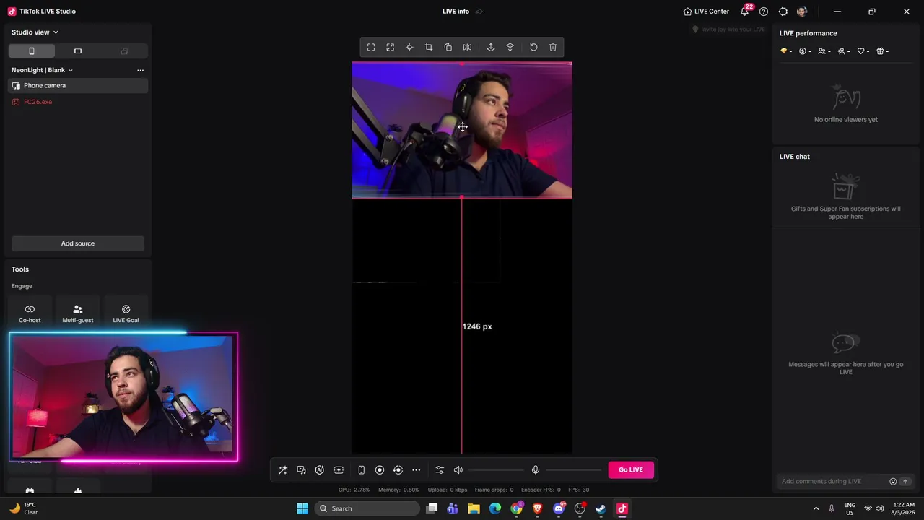924x520 pixels.
Task: Click the gifts metric icon
Action: (882, 51)
